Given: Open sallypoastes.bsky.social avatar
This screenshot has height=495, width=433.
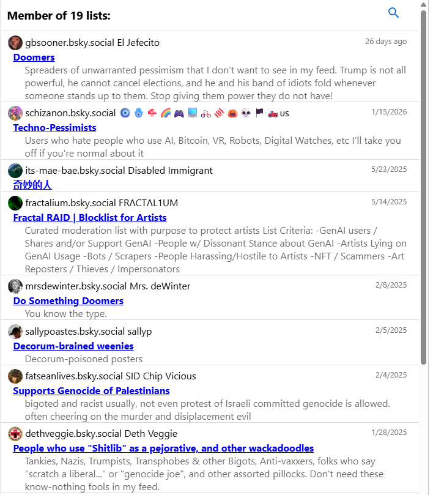Looking at the screenshot, I should [x=15, y=332].
